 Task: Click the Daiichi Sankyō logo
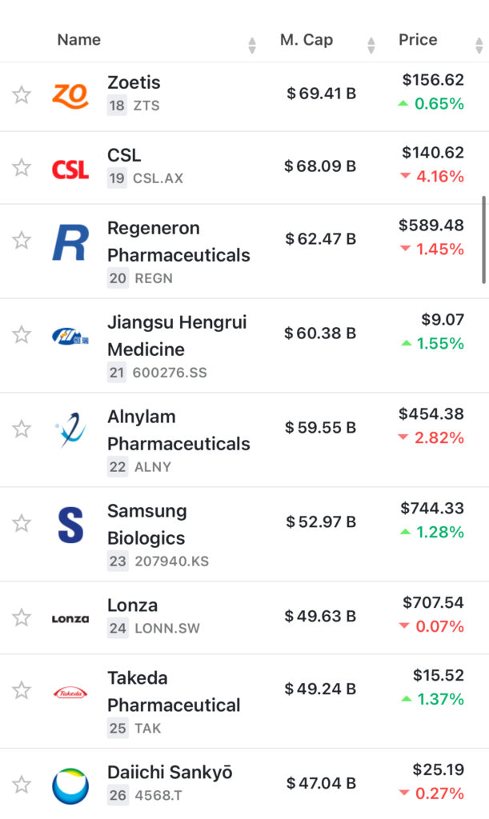tap(70, 785)
